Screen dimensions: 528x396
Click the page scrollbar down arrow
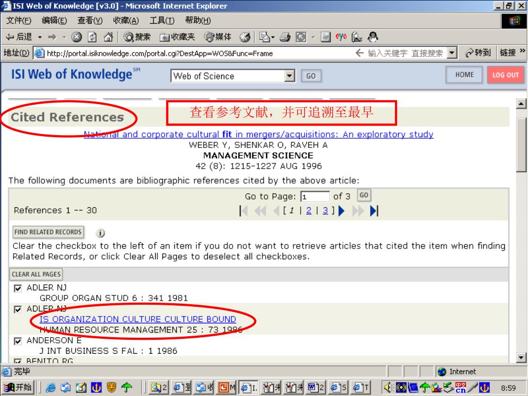click(x=521, y=358)
